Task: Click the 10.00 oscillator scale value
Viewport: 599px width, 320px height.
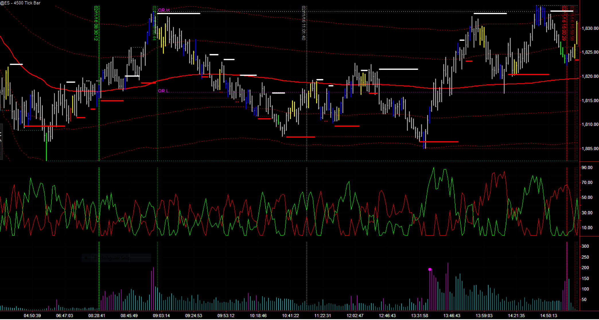Action: (x=587, y=228)
